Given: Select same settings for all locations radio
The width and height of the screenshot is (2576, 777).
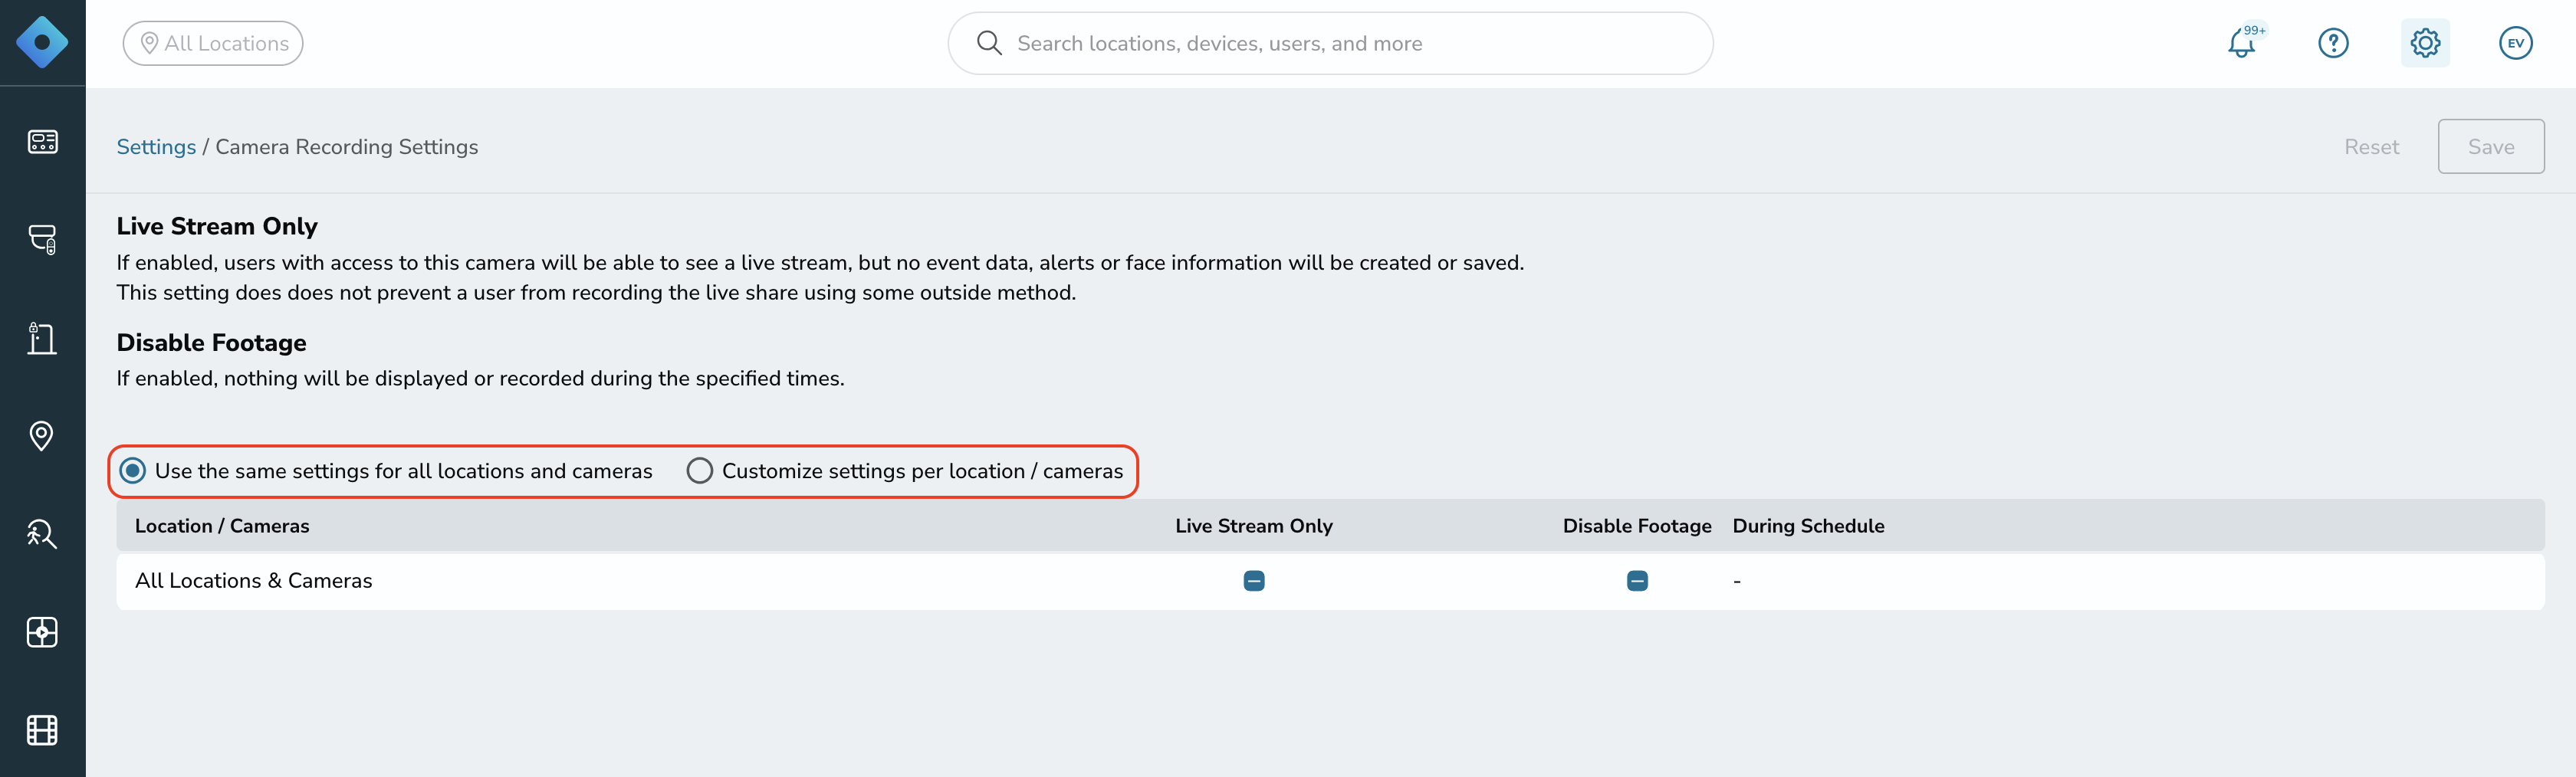Looking at the screenshot, I should point(133,470).
